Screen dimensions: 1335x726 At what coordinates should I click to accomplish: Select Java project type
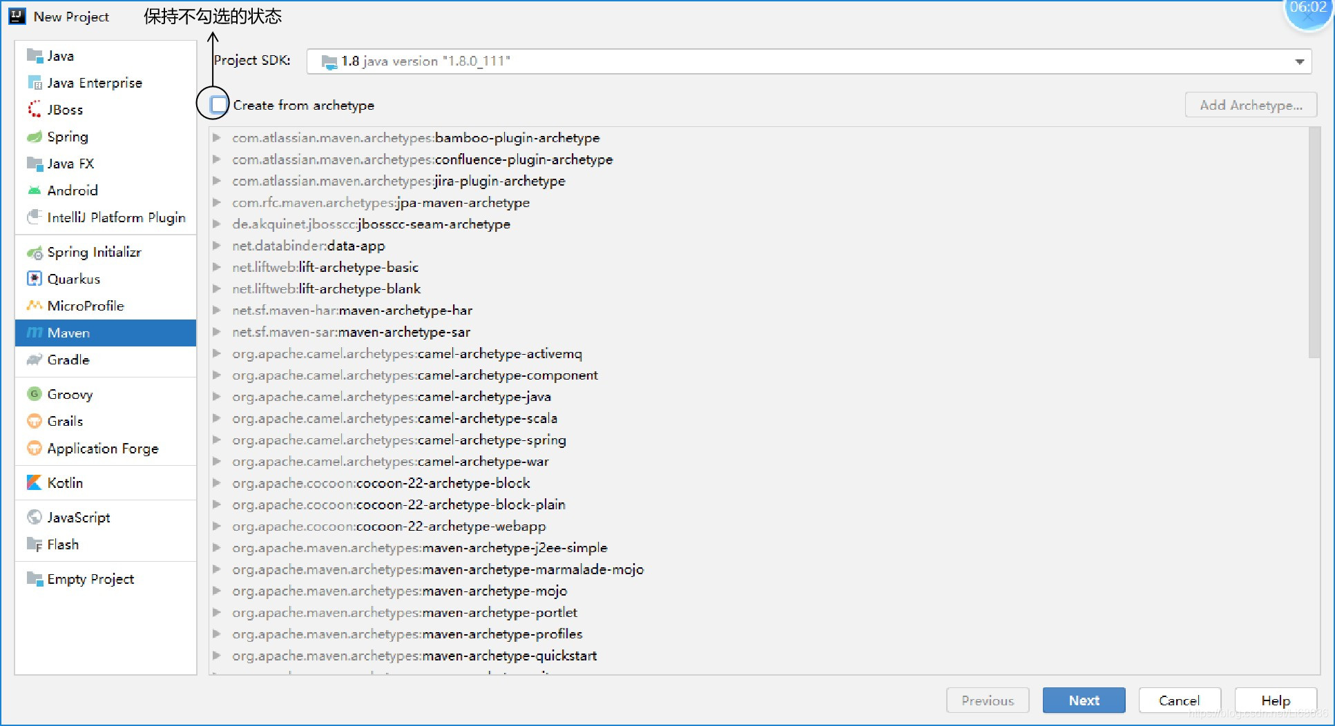coord(106,56)
